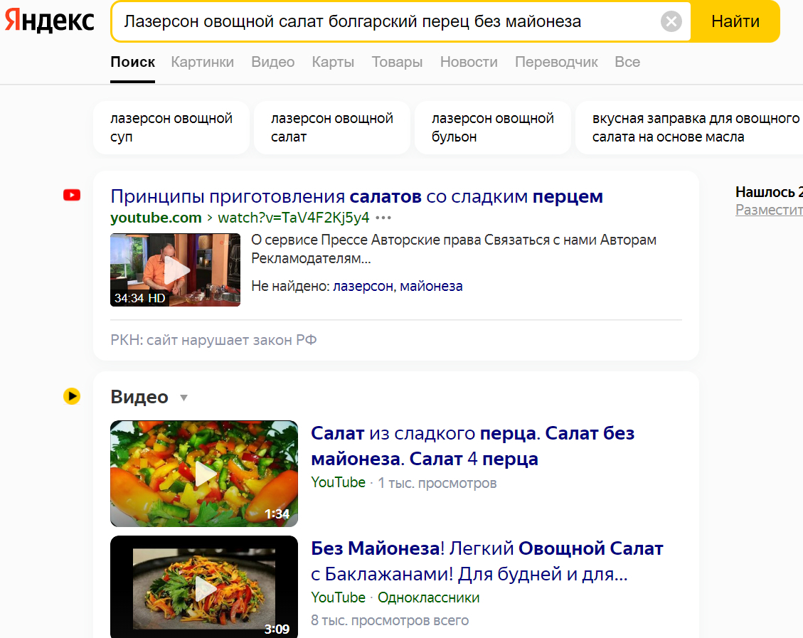Click "РКН: сайт нарушает закон РФ" notice
The image size is (803, 638).
click(213, 340)
